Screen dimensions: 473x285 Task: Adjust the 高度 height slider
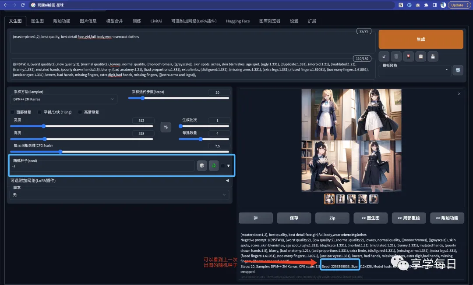pyautogui.click(x=81, y=139)
